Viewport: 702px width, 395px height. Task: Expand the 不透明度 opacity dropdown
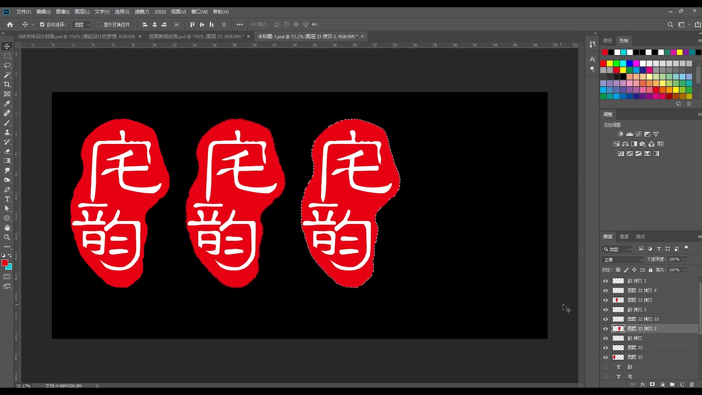click(x=685, y=259)
